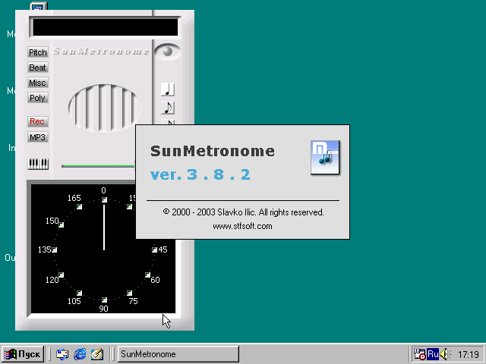Toggle the eye-shaped visual indicator button
486x364 pixels.
[x=168, y=52]
